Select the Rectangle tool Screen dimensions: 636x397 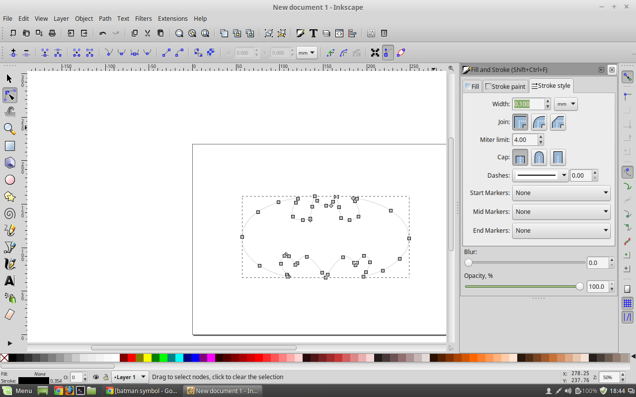click(9, 146)
